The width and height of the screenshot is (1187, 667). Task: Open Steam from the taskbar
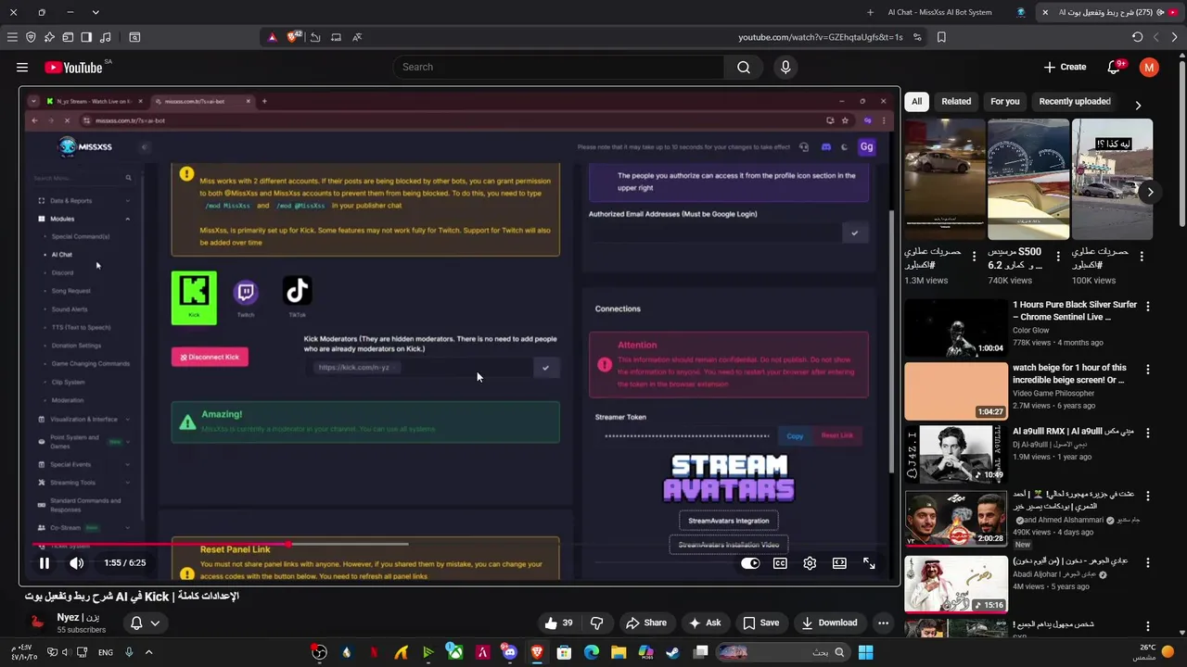coord(672,652)
